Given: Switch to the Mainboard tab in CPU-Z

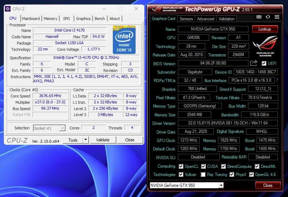Looking at the screenshot, I should tap(31, 19).
